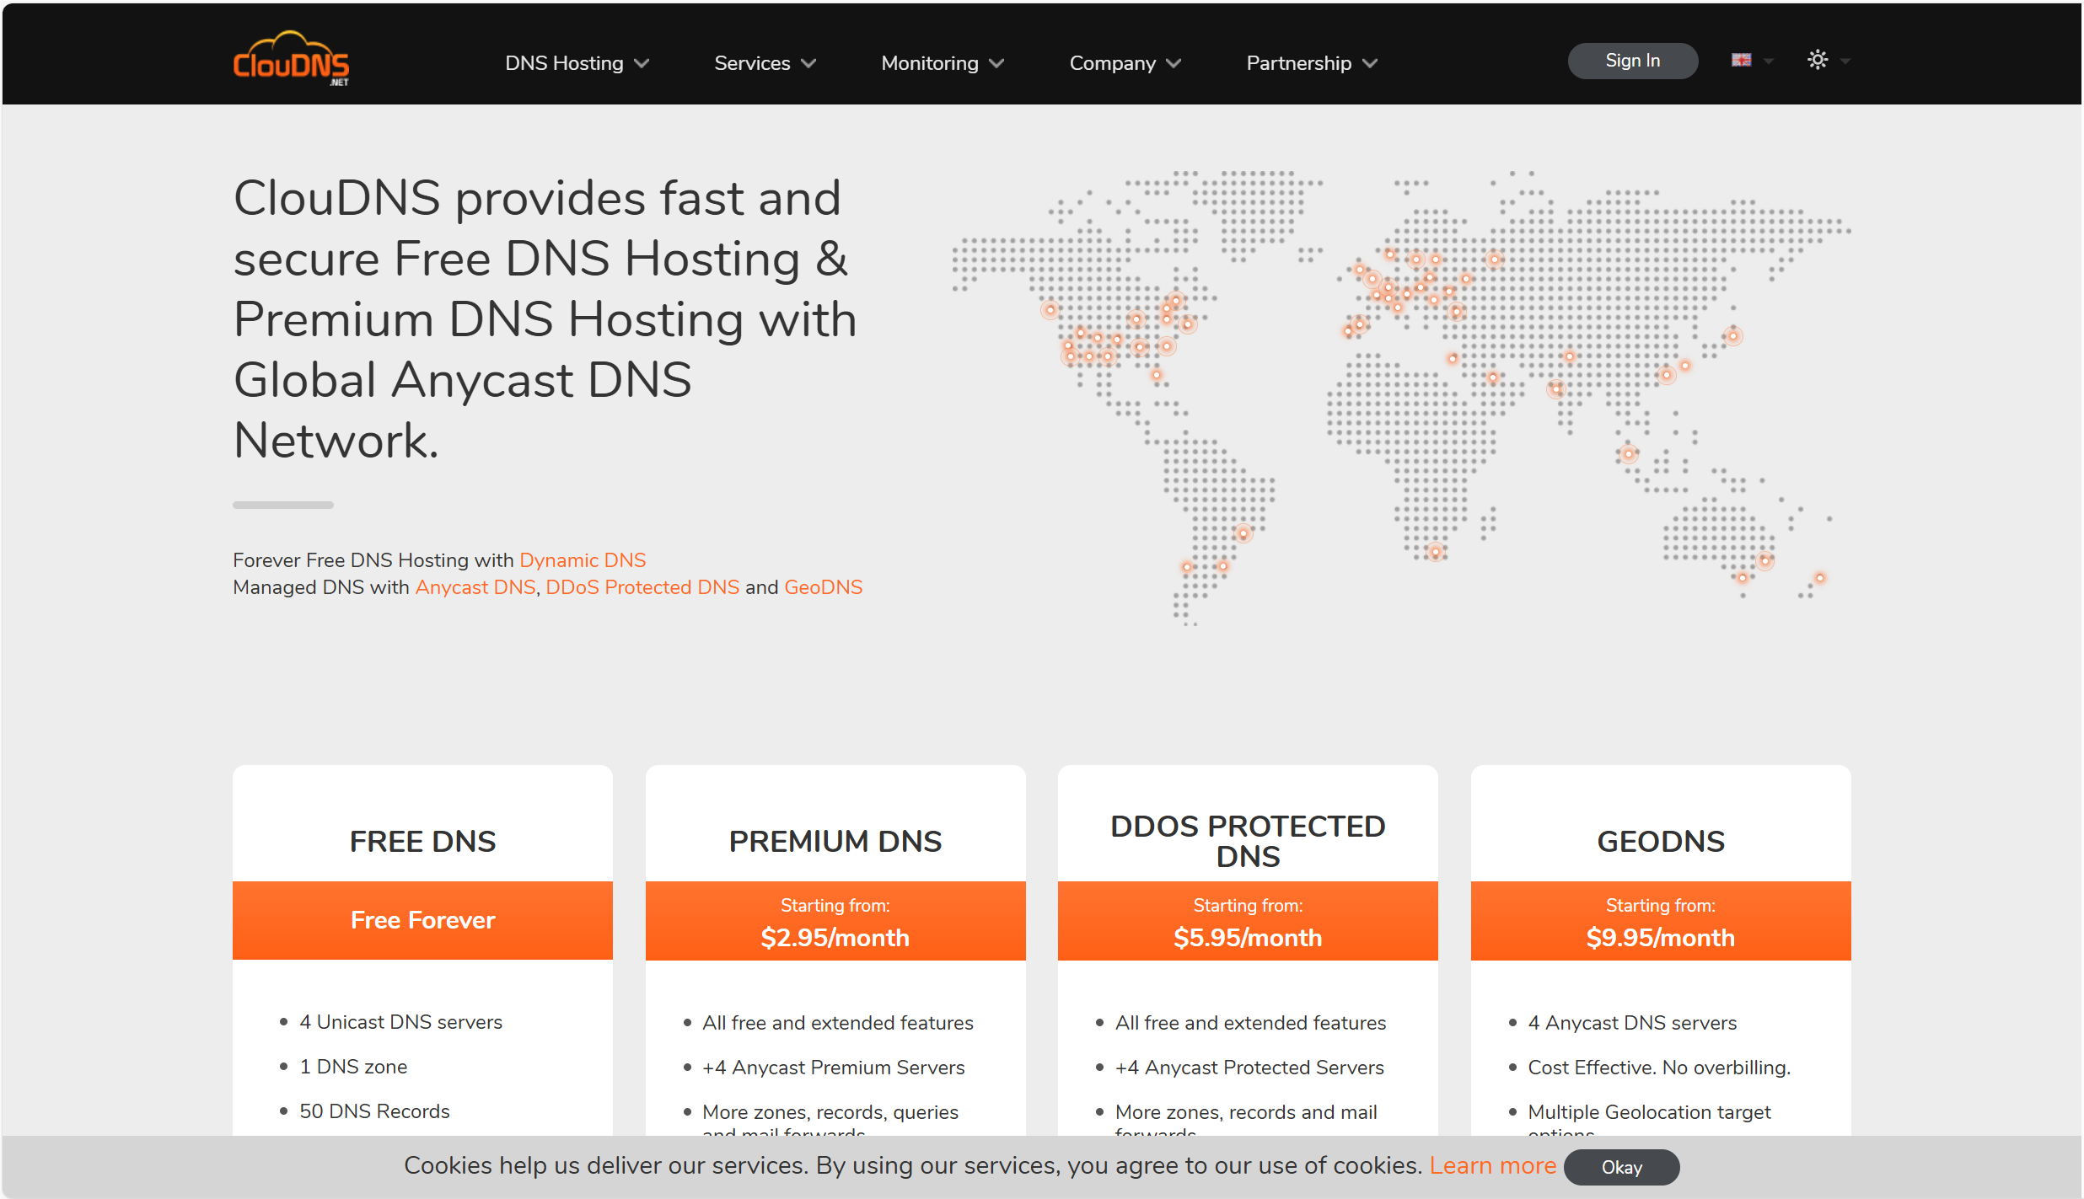Image resolution: width=2084 pixels, height=1199 pixels.
Task: Click '4 Anycast DNS servers' text
Action: (x=1632, y=1023)
